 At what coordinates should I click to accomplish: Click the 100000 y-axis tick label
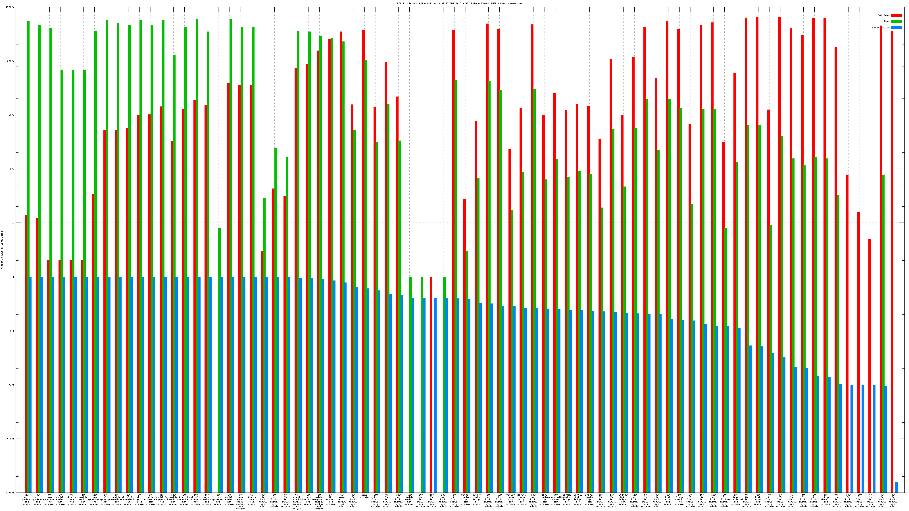pos(10,7)
